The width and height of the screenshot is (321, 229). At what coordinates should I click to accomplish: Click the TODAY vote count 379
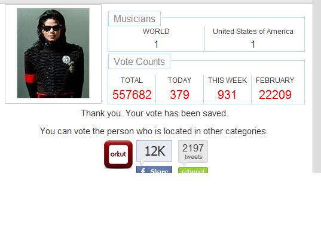tap(179, 95)
